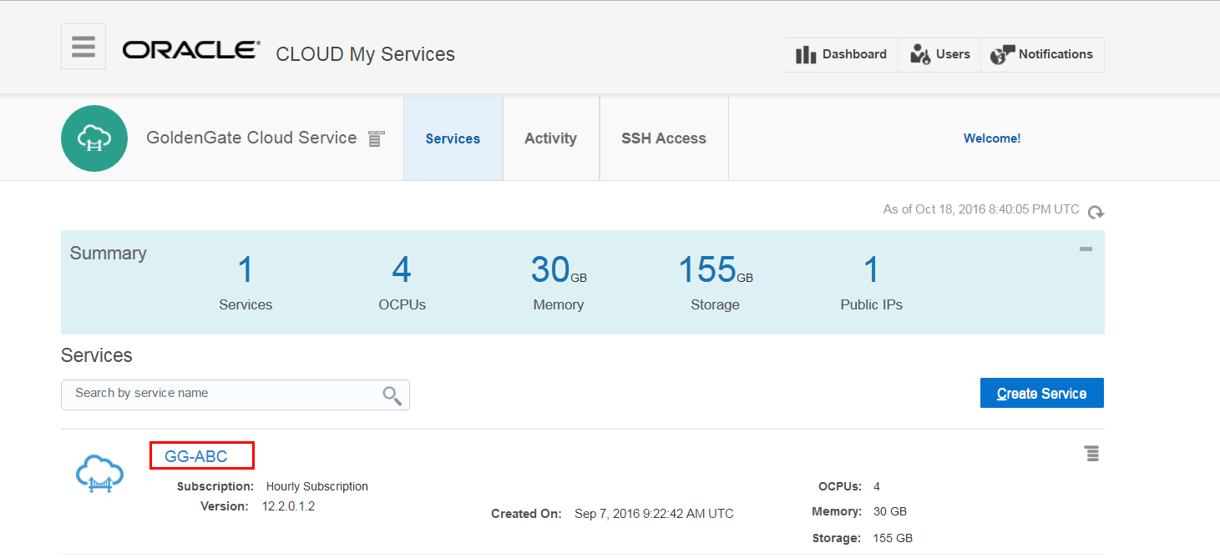
Task: Switch to the Activity tab
Action: tap(550, 138)
